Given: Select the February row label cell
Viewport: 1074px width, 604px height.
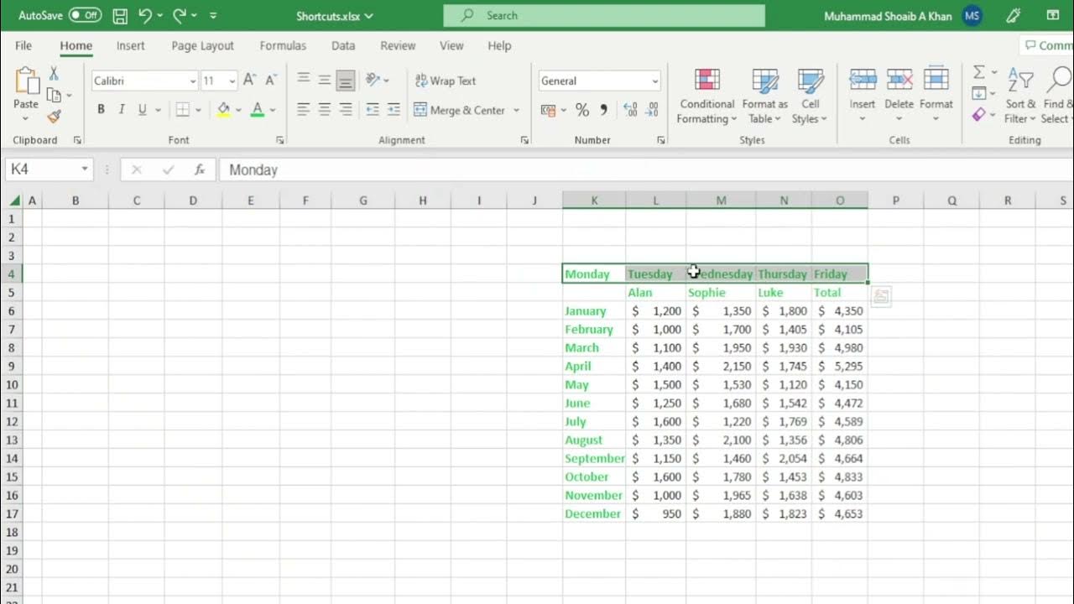Looking at the screenshot, I should tap(594, 330).
